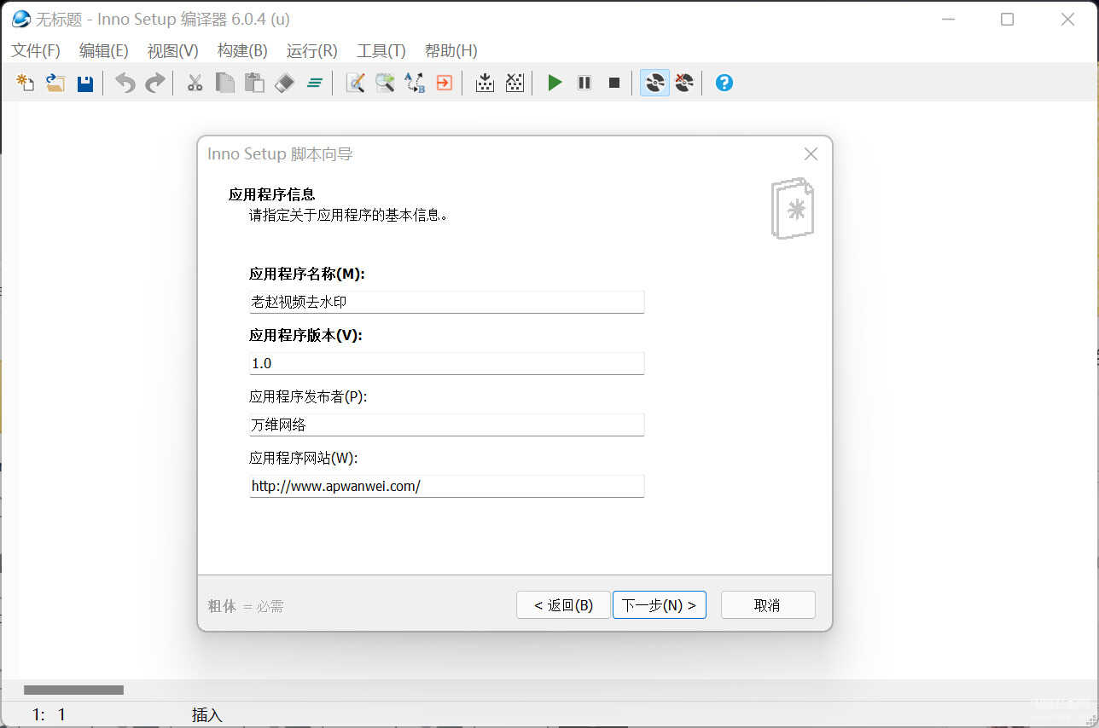Click the Select All lines icon
This screenshot has height=728, width=1099.
(x=314, y=83)
